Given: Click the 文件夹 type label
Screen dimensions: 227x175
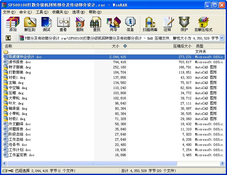Looking at the screenshot, I should [x=200, y=52].
